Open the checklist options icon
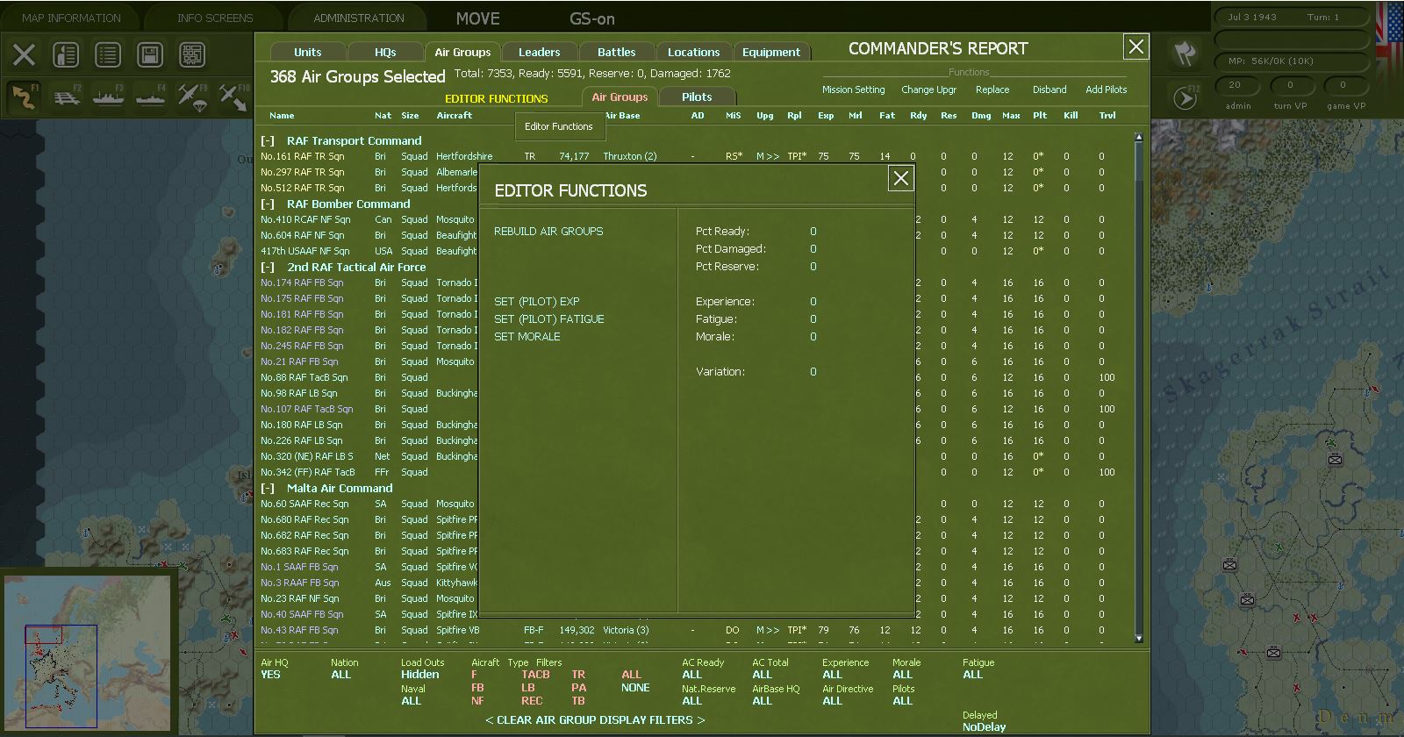1404x737 pixels. coord(108,55)
